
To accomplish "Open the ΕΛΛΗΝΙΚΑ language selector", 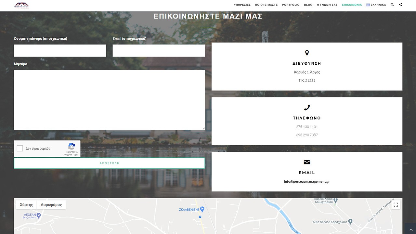I will pos(376,5).
